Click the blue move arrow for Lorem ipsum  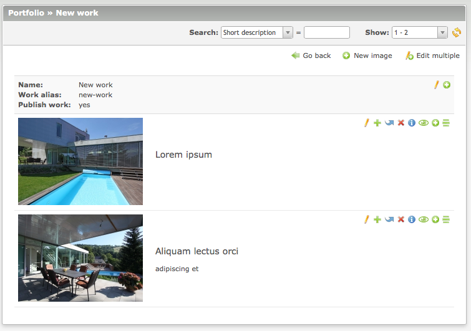389,123
